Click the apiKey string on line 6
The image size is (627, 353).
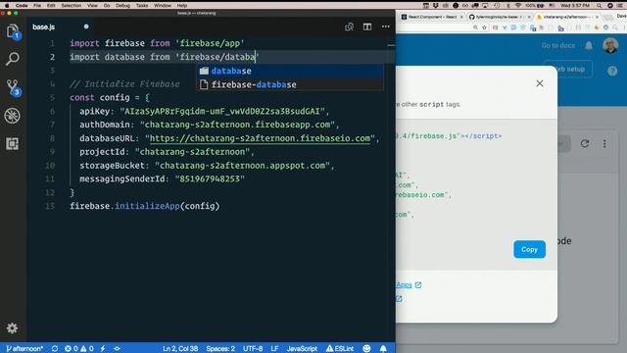click(x=222, y=111)
